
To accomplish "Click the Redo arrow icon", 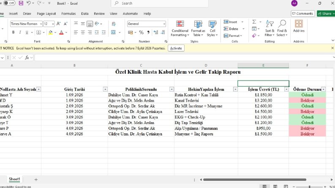I will pyautogui.click(x=39, y=3).
